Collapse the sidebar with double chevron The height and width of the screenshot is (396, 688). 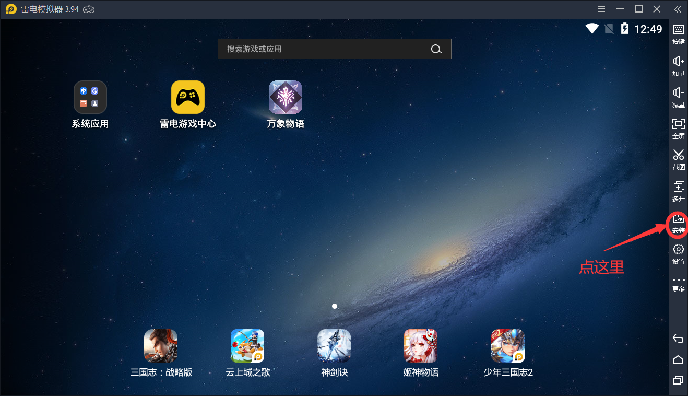click(678, 9)
